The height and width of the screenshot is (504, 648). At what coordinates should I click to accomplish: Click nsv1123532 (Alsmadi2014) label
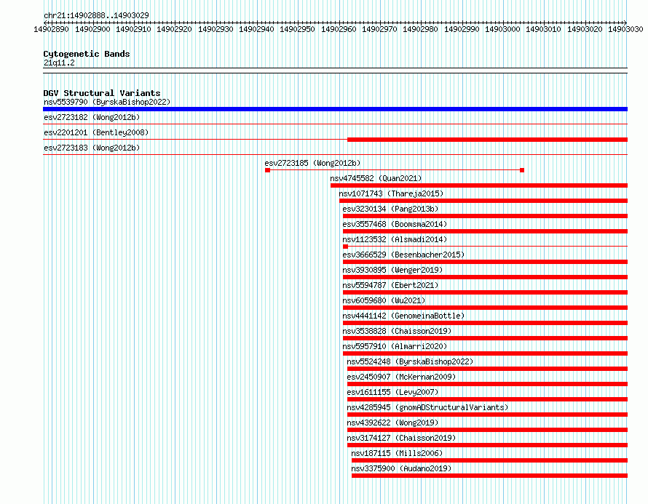(x=395, y=239)
